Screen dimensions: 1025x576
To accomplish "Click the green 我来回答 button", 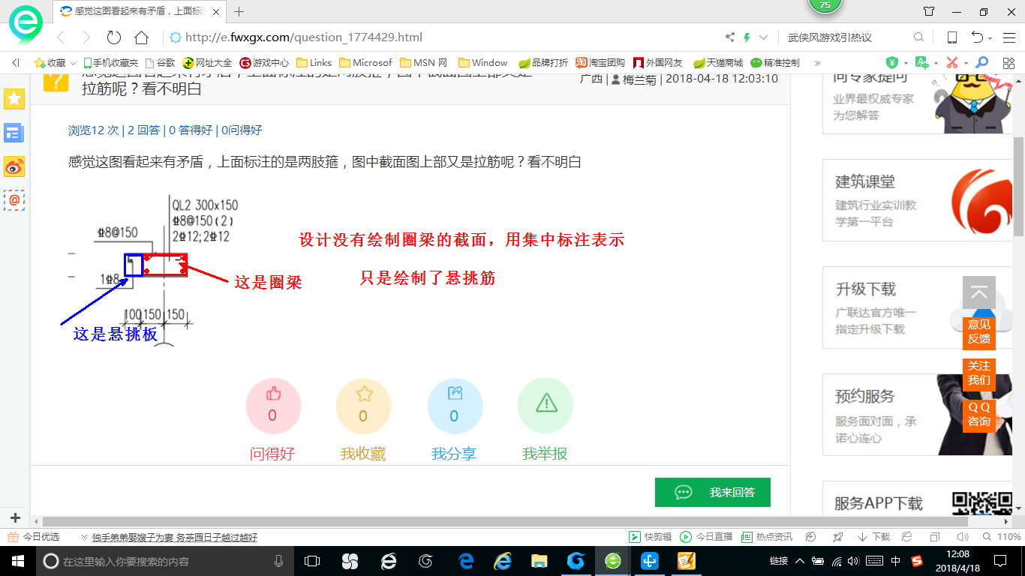I will pyautogui.click(x=713, y=492).
